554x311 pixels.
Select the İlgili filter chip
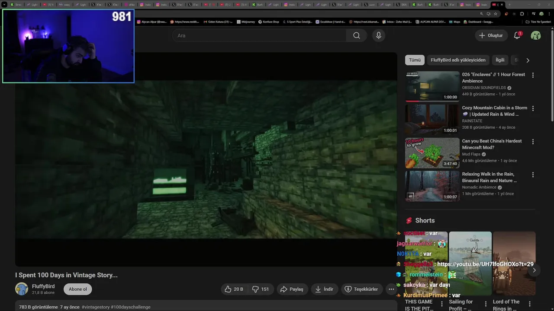(x=500, y=60)
